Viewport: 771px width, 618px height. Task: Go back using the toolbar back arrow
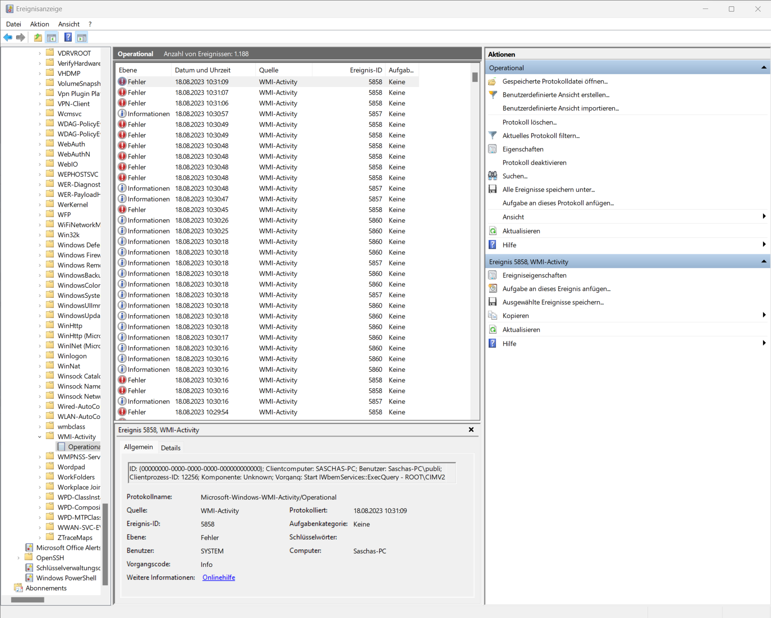click(x=8, y=38)
